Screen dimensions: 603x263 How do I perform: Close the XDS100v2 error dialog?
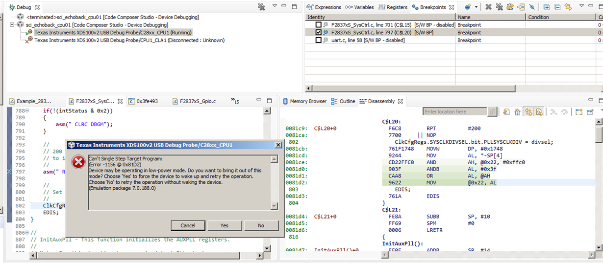278,145
